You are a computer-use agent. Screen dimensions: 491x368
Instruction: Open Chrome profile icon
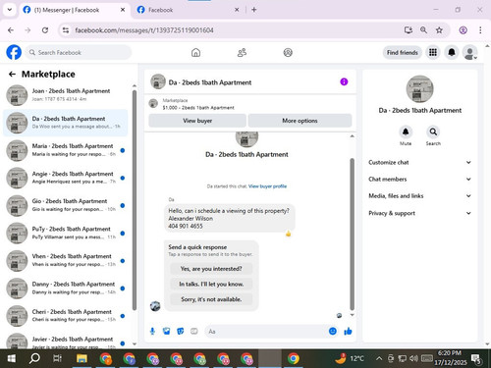tap(463, 30)
